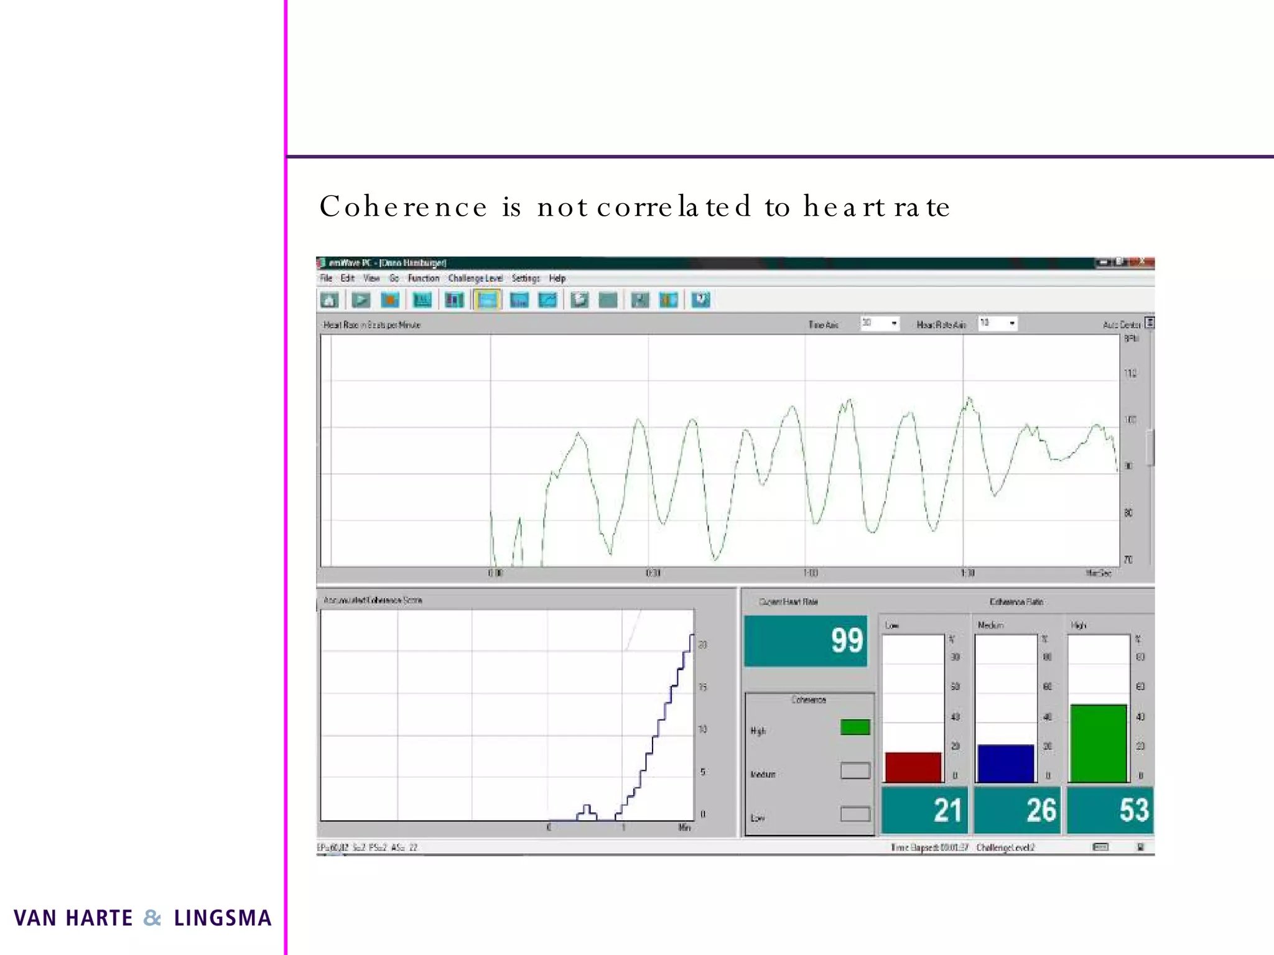Close the emWave PC window
This screenshot has width=1274, height=955.
click(1143, 262)
